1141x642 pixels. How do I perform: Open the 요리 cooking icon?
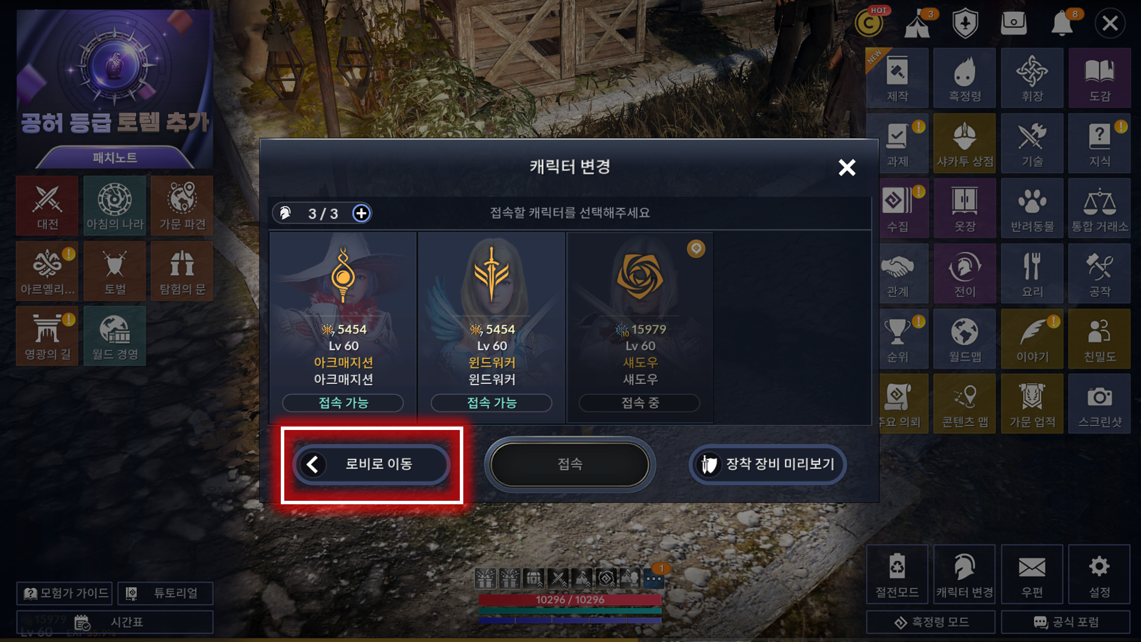(1032, 273)
